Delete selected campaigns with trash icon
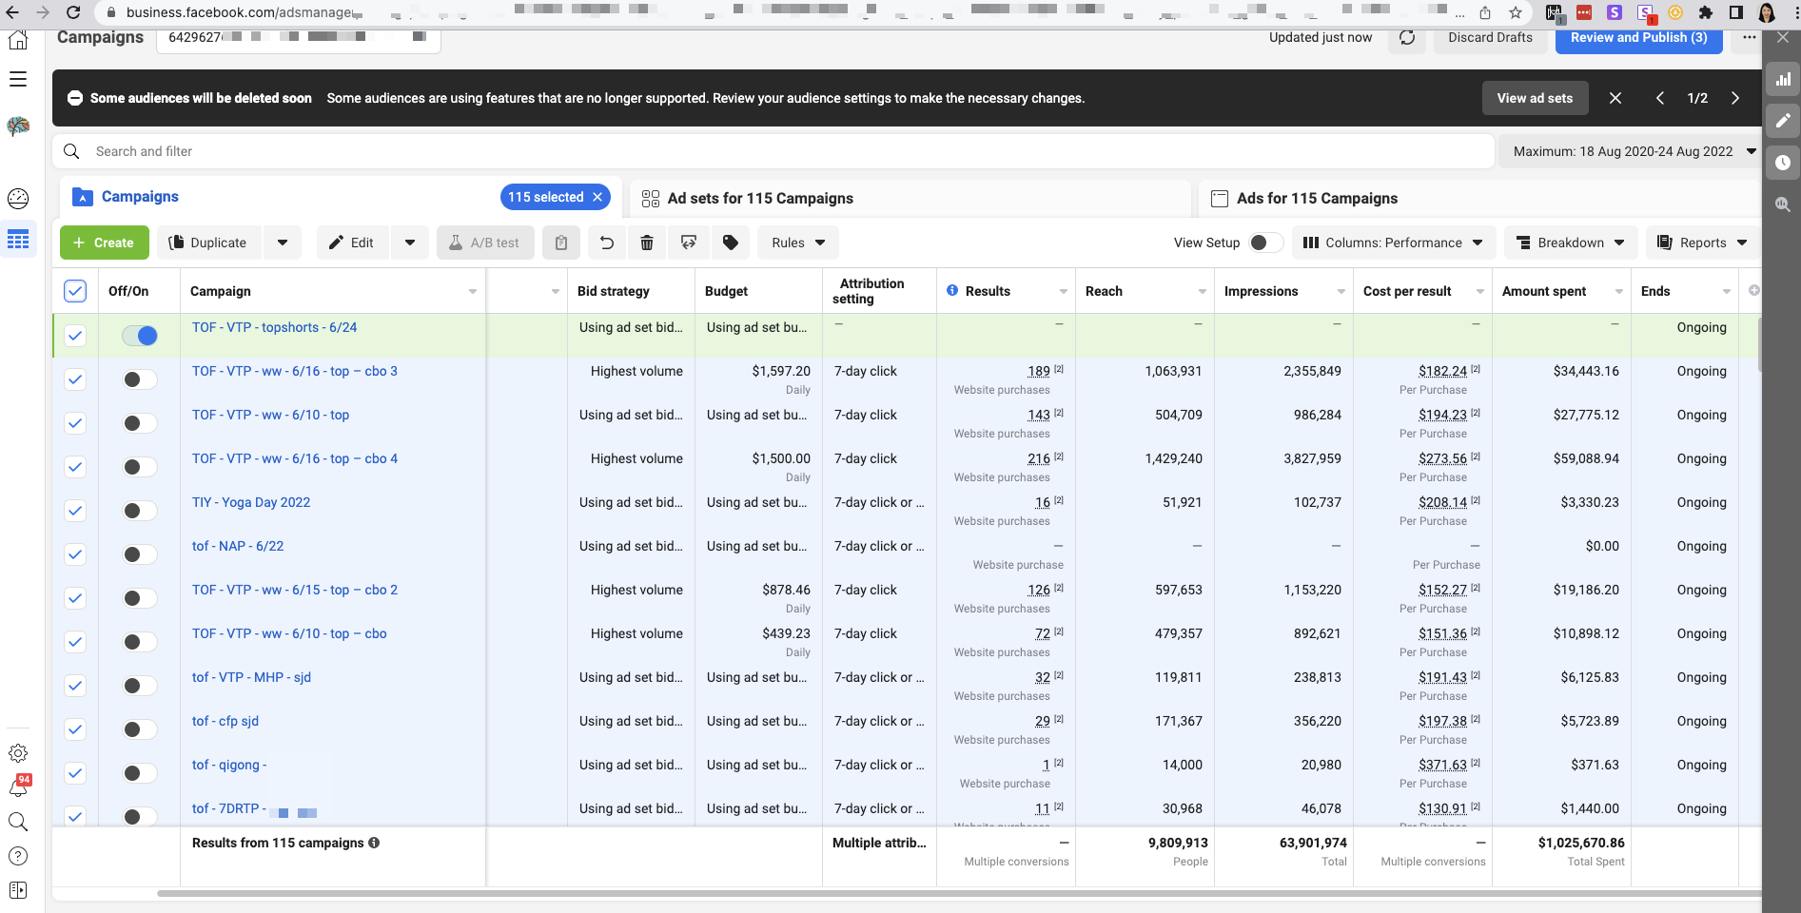Image resolution: width=1801 pixels, height=913 pixels. 647,243
